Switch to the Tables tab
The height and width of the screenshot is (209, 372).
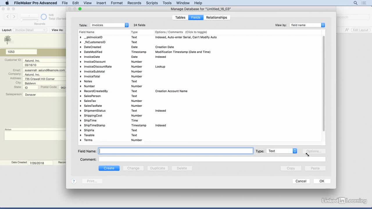(180, 17)
